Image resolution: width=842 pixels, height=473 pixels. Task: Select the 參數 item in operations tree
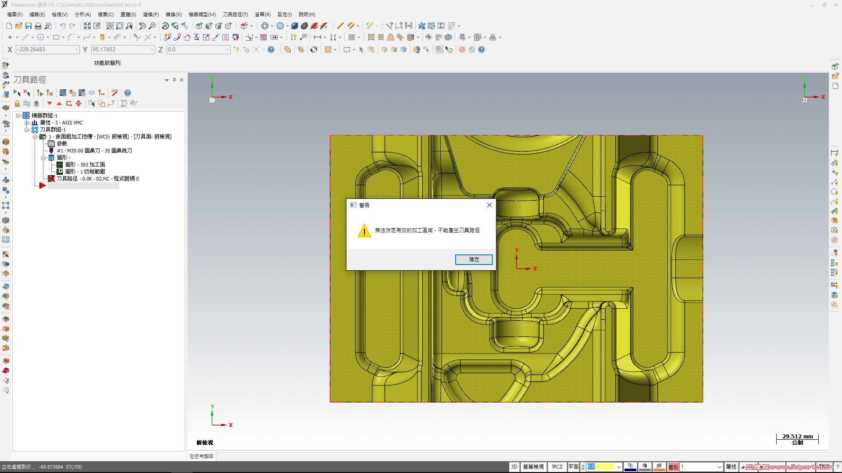62,144
